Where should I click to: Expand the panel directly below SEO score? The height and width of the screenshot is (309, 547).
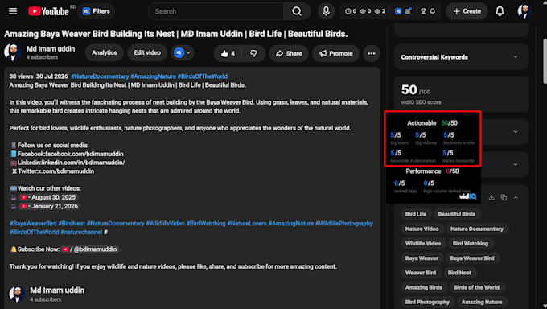pos(516,132)
